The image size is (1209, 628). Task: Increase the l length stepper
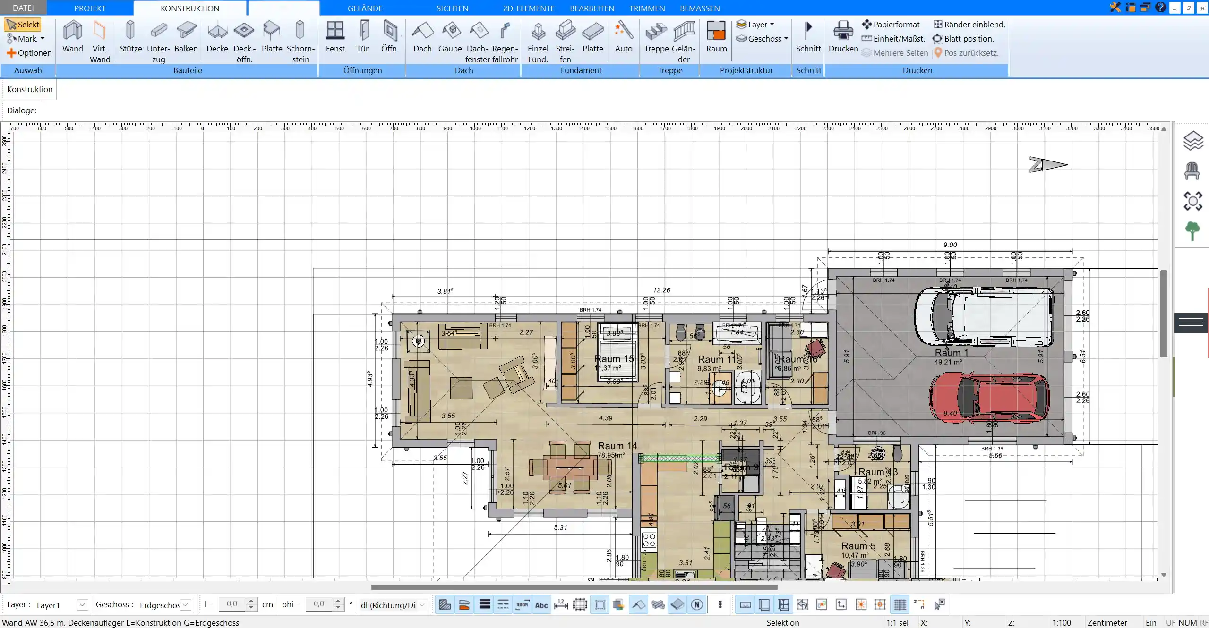pos(251,601)
